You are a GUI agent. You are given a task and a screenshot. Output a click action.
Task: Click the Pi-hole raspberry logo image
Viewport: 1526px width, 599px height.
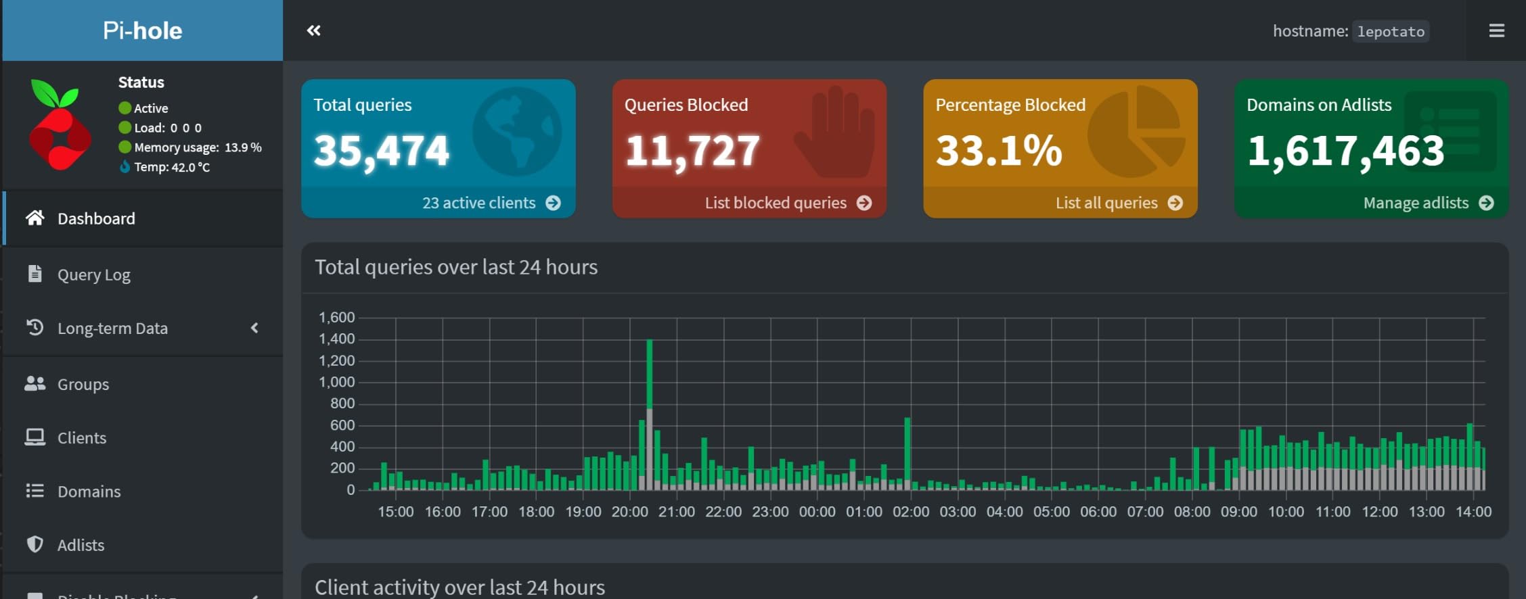click(x=60, y=124)
